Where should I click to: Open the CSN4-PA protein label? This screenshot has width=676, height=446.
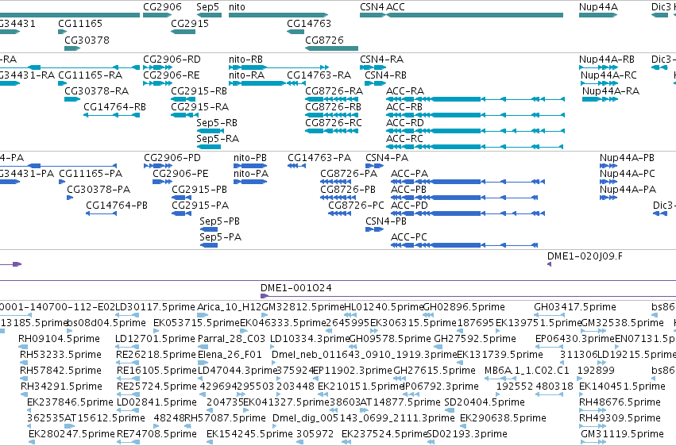[x=387, y=158]
